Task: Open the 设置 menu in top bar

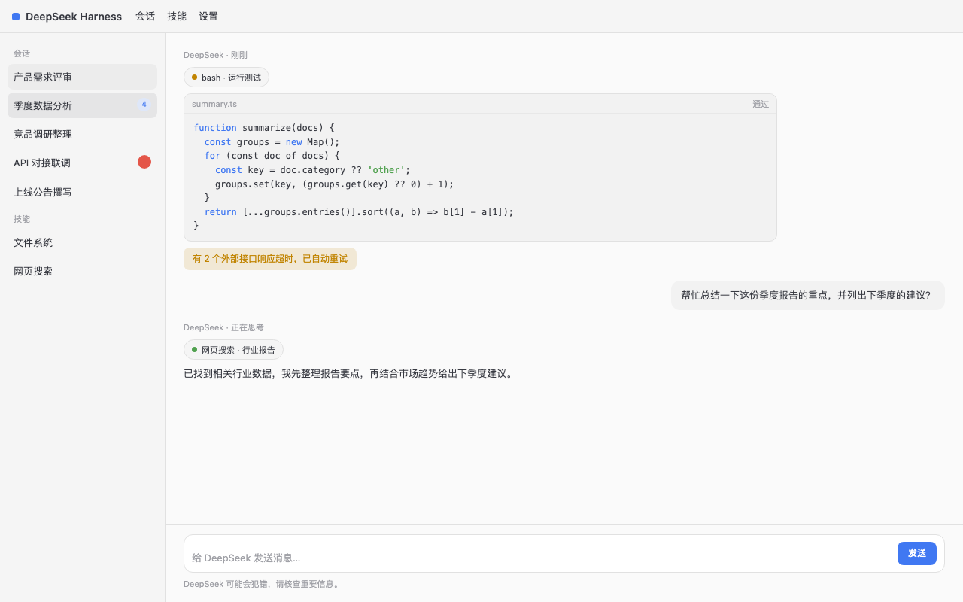Action: point(208,16)
